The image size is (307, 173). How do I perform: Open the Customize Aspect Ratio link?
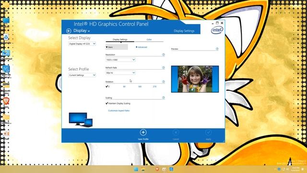pyautogui.click(x=119, y=111)
